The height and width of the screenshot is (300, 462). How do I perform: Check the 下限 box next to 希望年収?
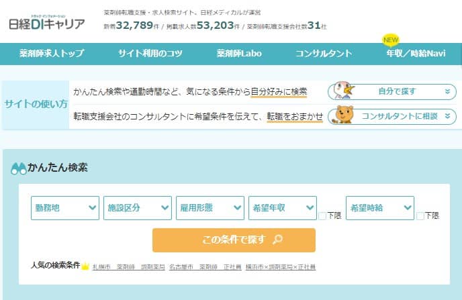(x=322, y=216)
